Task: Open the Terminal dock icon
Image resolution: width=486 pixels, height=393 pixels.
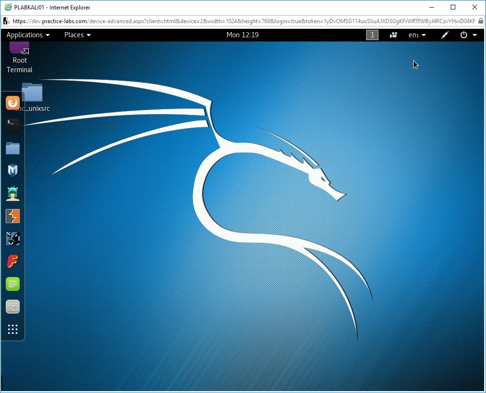Action: [x=13, y=125]
